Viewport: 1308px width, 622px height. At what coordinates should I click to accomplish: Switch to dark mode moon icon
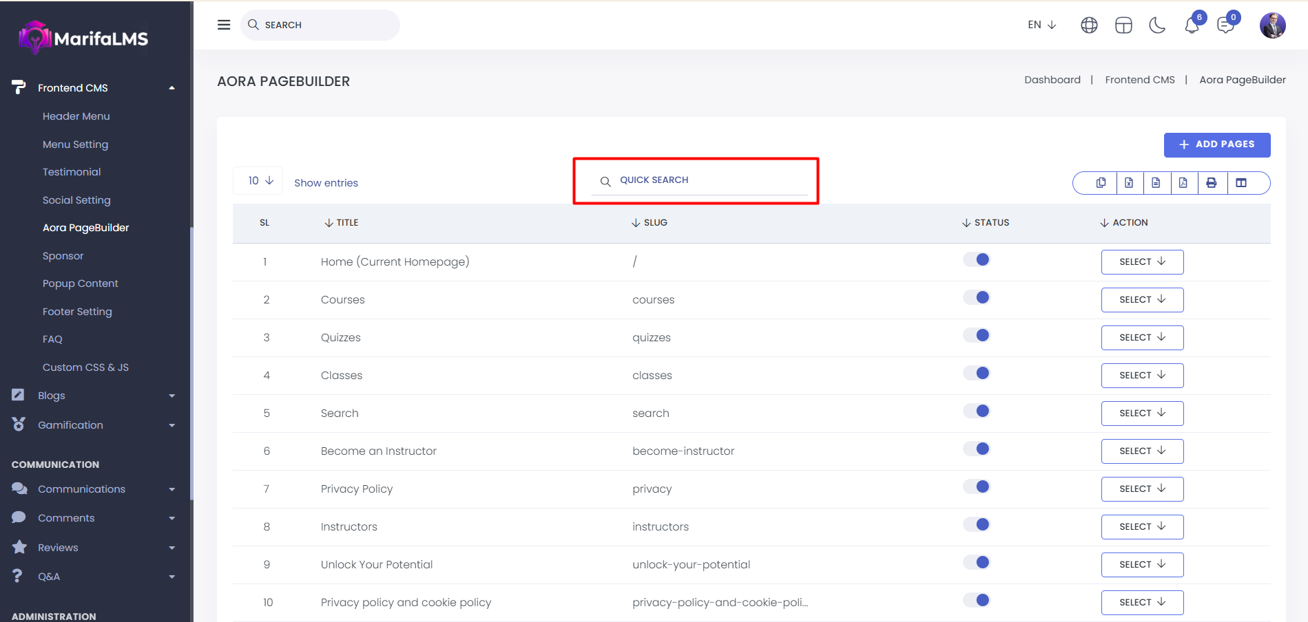[1157, 25]
